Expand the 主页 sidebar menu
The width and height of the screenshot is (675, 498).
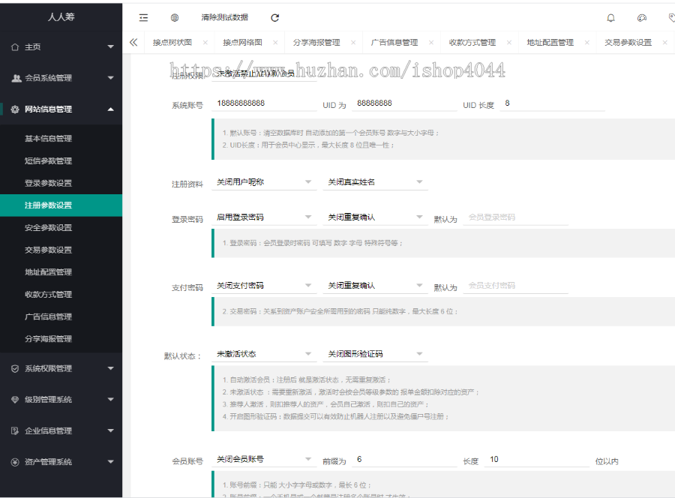point(111,46)
